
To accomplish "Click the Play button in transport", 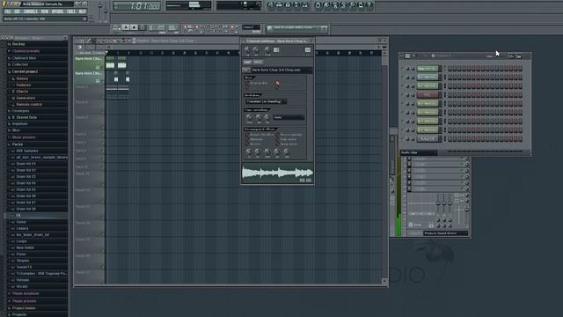I will [125, 27].
